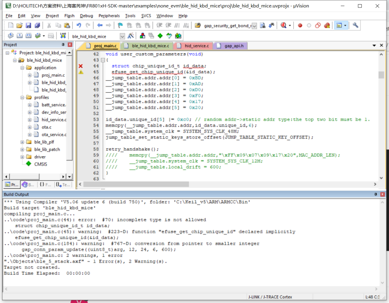
Task: Open Options for Target magic wand icon
Action: 131,36
